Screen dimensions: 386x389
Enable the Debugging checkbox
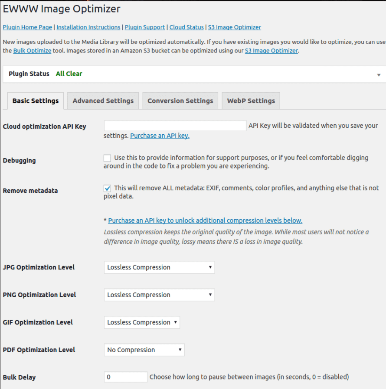(x=107, y=158)
